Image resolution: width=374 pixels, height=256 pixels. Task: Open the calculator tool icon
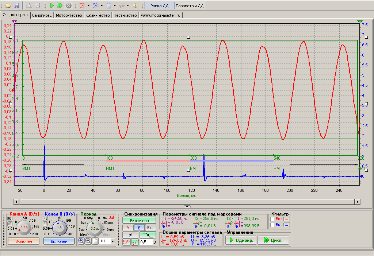point(109,5)
